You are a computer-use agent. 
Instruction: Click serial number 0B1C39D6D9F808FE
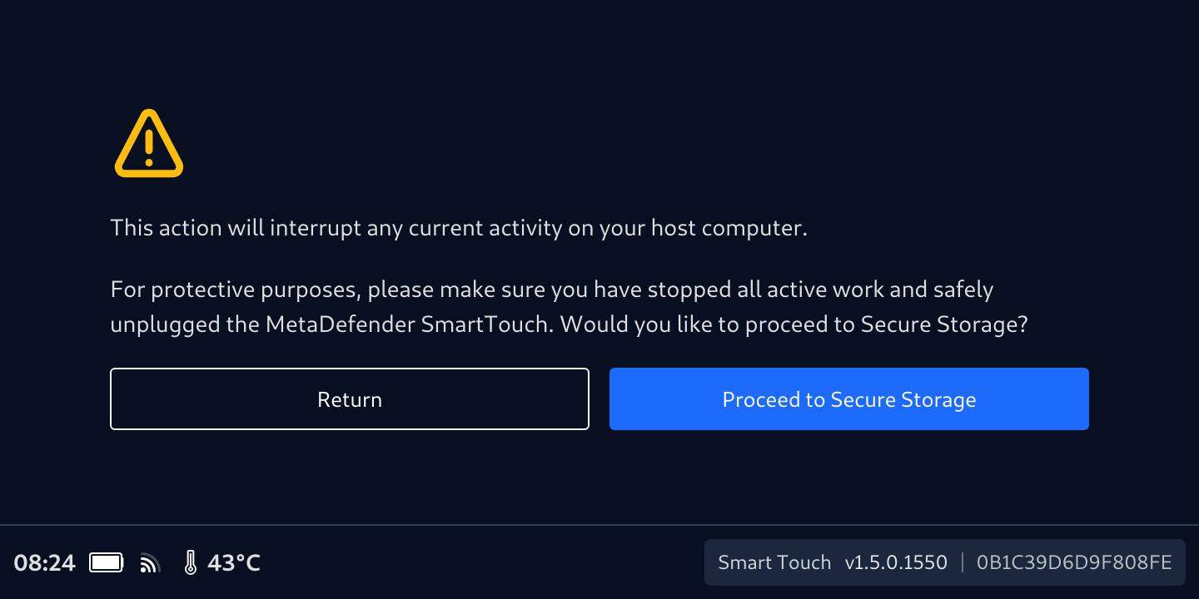coord(1074,563)
